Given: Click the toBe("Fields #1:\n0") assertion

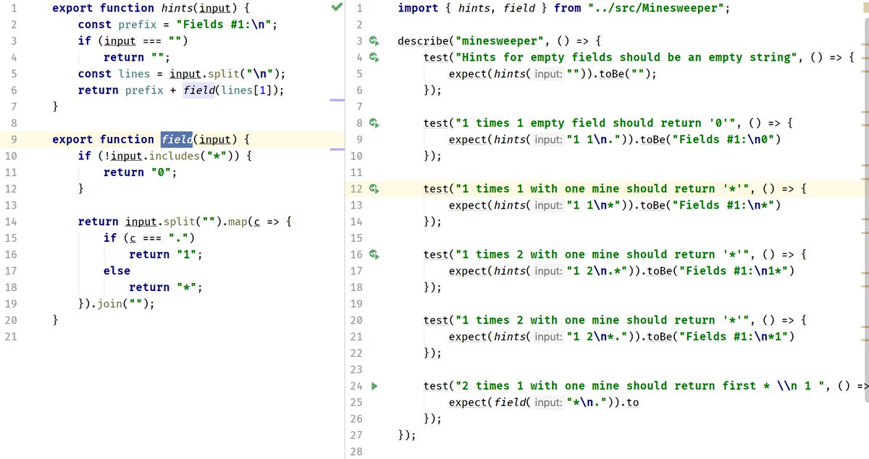Looking at the screenshot, I should click(712, 140).
